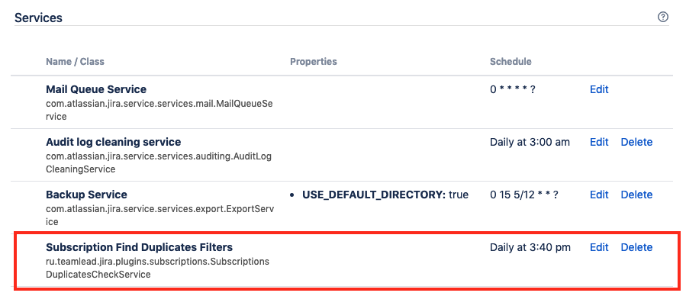The height and width of the screenshot is (296, 686).
Task: Click the Schedule column header
Action: click(x=510, y=62)
